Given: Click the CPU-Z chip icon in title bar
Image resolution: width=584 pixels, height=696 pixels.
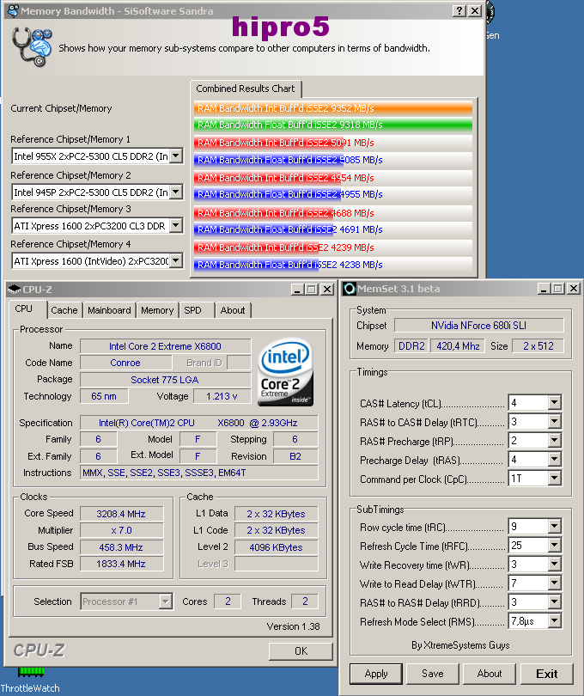Looking at the screenshot, I should [x=15, y=290].
